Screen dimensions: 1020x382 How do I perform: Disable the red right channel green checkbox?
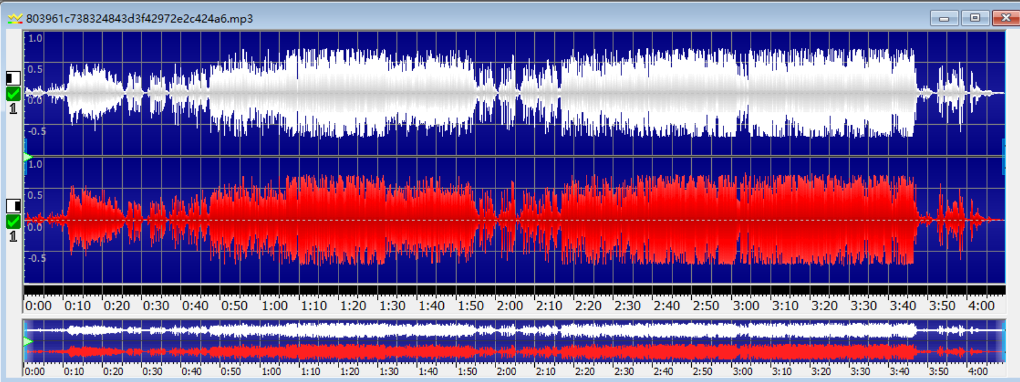(x=13, y=221)
